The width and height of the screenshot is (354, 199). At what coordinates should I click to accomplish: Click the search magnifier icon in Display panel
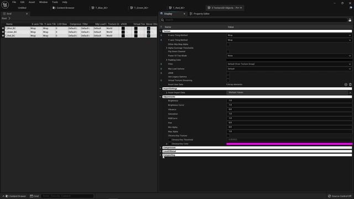tap(162, 20)
